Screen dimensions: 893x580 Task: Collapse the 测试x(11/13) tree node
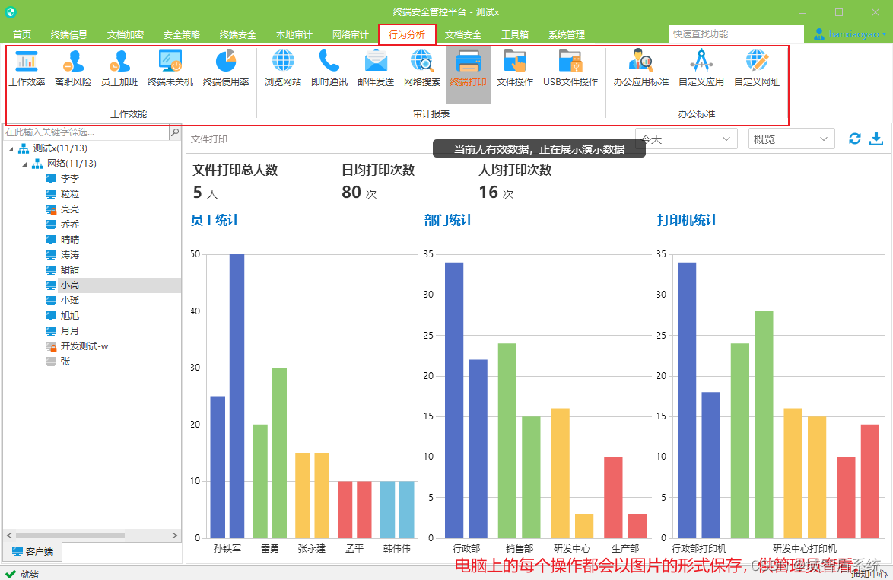[x=11, y=148]
